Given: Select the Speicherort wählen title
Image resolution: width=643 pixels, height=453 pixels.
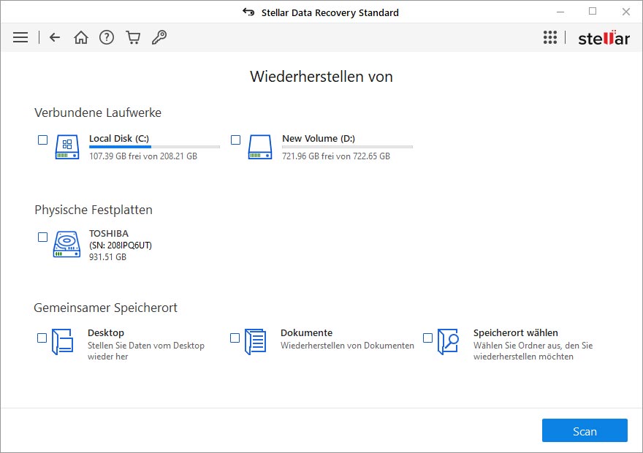Looking at the screenshot, I should tap(515, 333).
